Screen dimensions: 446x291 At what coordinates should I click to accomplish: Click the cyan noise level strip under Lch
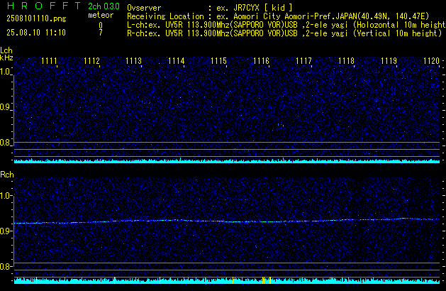point(227,161)
